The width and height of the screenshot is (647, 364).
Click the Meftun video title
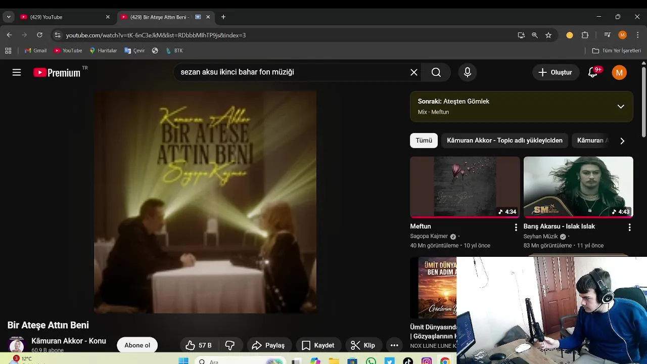[x=421, y=226]
